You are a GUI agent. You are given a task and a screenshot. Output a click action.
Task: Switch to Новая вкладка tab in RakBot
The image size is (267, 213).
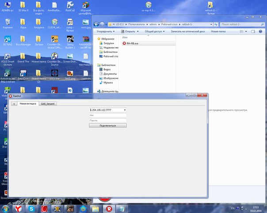click(x=28, y=104)
